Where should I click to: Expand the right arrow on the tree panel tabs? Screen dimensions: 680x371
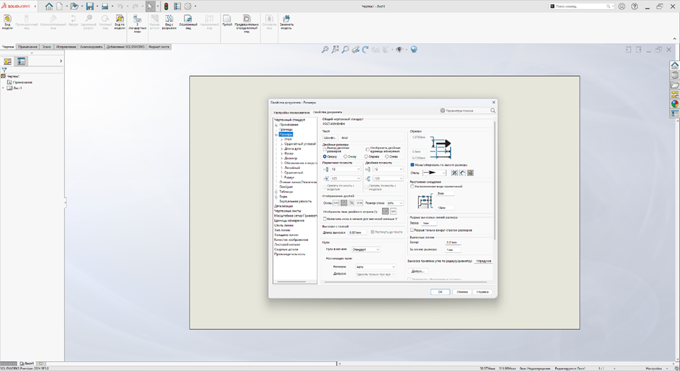click(x=61, y=61)
